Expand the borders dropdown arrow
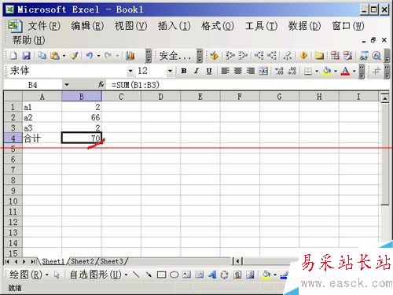393x295 pixels. [x=317, y=71]
